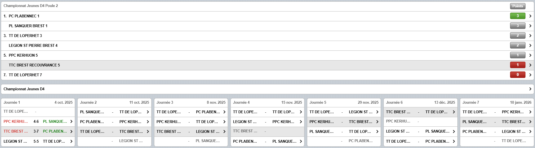
Task: Open TT DE LOPERHET 7 row chevron
Action: (530, 75)
